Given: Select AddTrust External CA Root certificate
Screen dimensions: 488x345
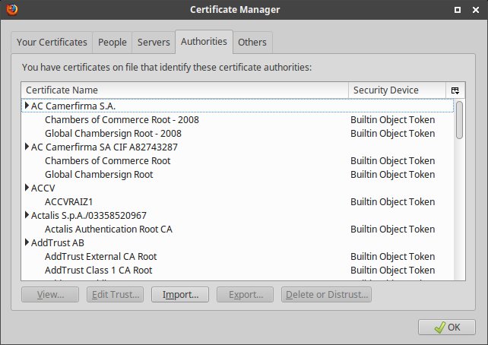Looking at the screenshot, I should [100, 257].
